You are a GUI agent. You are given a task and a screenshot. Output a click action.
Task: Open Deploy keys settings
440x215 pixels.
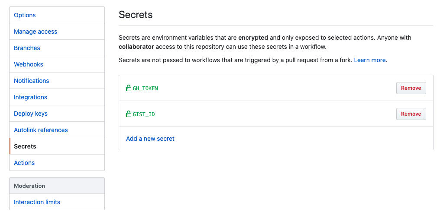31,114
